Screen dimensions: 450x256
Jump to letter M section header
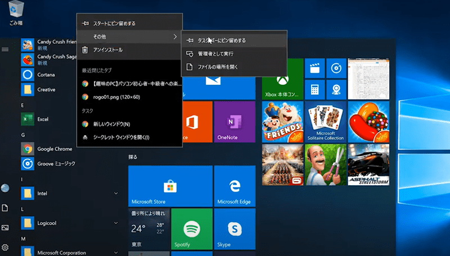point(23,239)
